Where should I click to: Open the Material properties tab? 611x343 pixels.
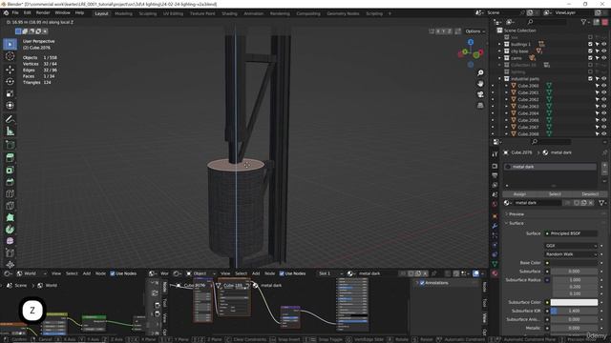pyautogui.click(x=495, y=273)
